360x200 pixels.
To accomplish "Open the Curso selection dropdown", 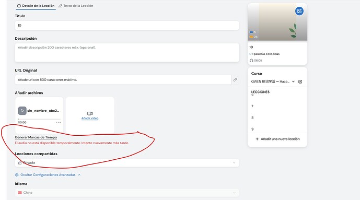I will click(273, 81).
